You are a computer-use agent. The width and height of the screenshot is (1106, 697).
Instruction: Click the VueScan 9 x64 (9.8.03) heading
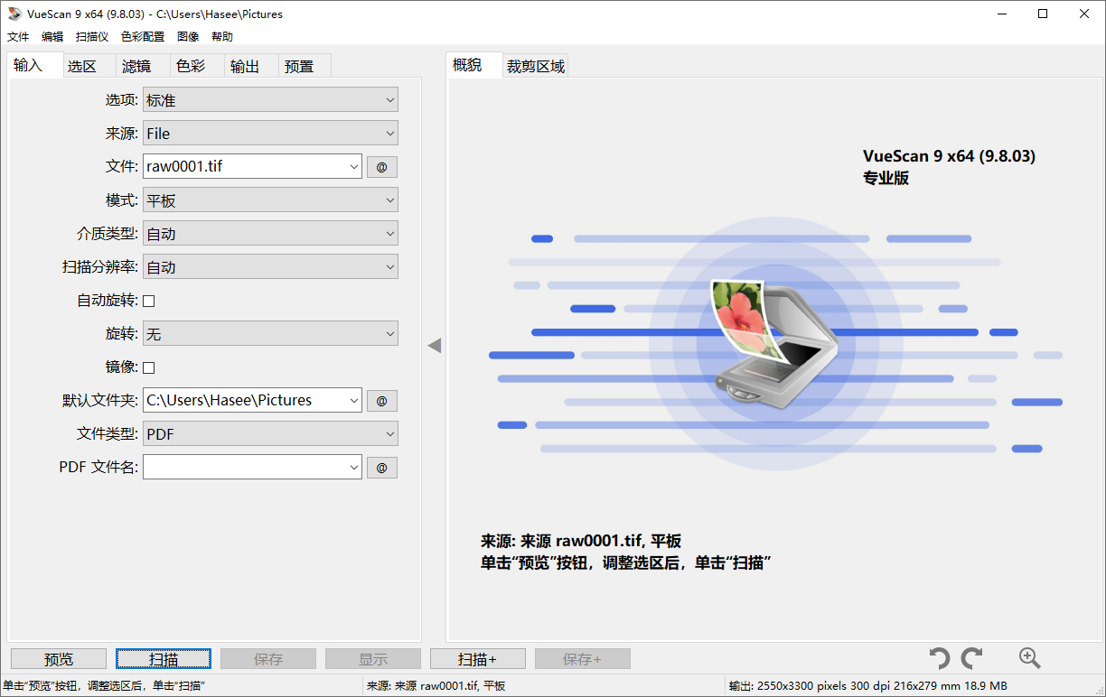[949, 156]
